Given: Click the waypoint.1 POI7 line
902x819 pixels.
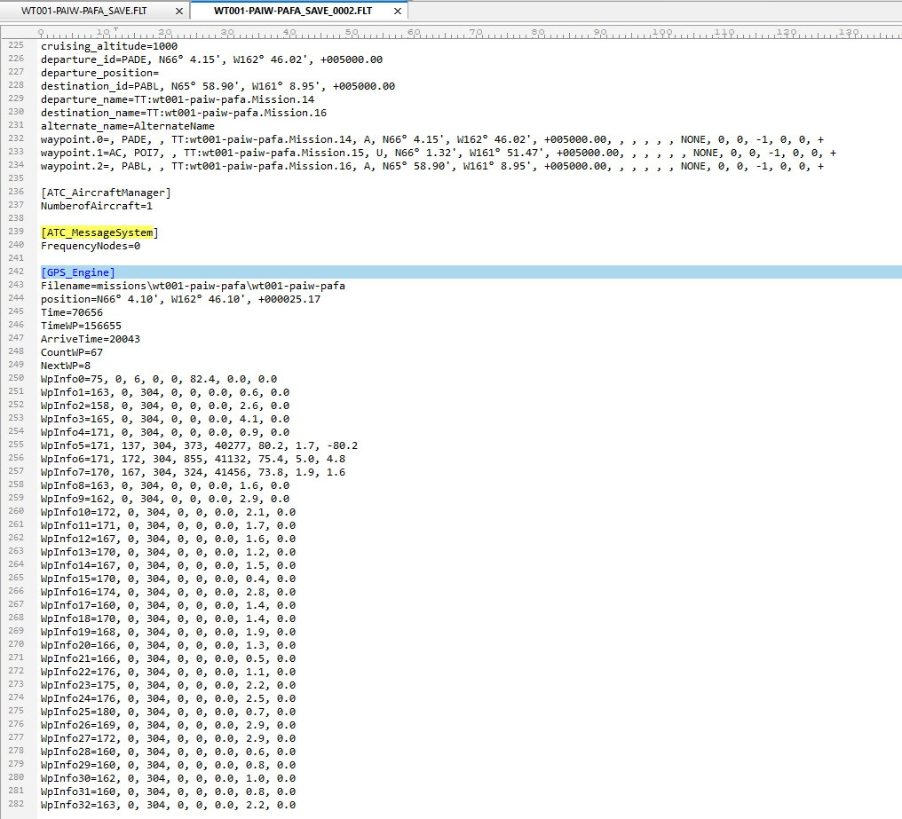Looking at the screenshot, I should (439, 153).
